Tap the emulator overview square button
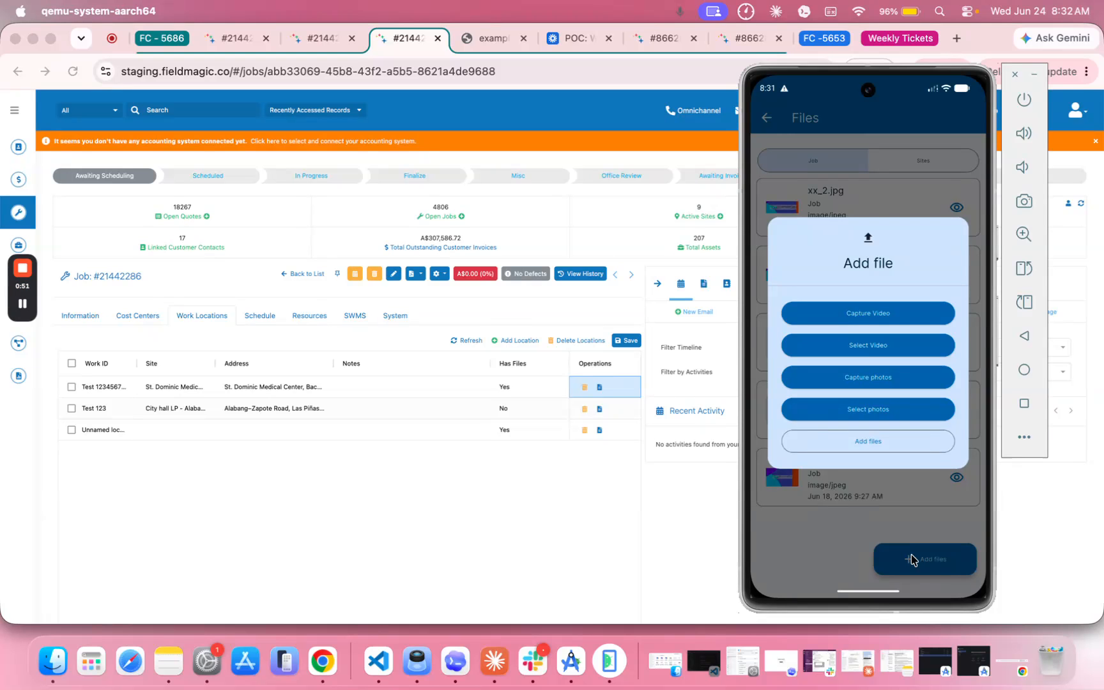Viewport: 1104px width, 690px height. tap(1023, 403)
